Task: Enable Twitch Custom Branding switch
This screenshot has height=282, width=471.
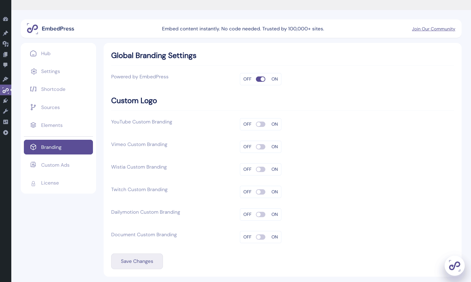Action: coord(261,192)
